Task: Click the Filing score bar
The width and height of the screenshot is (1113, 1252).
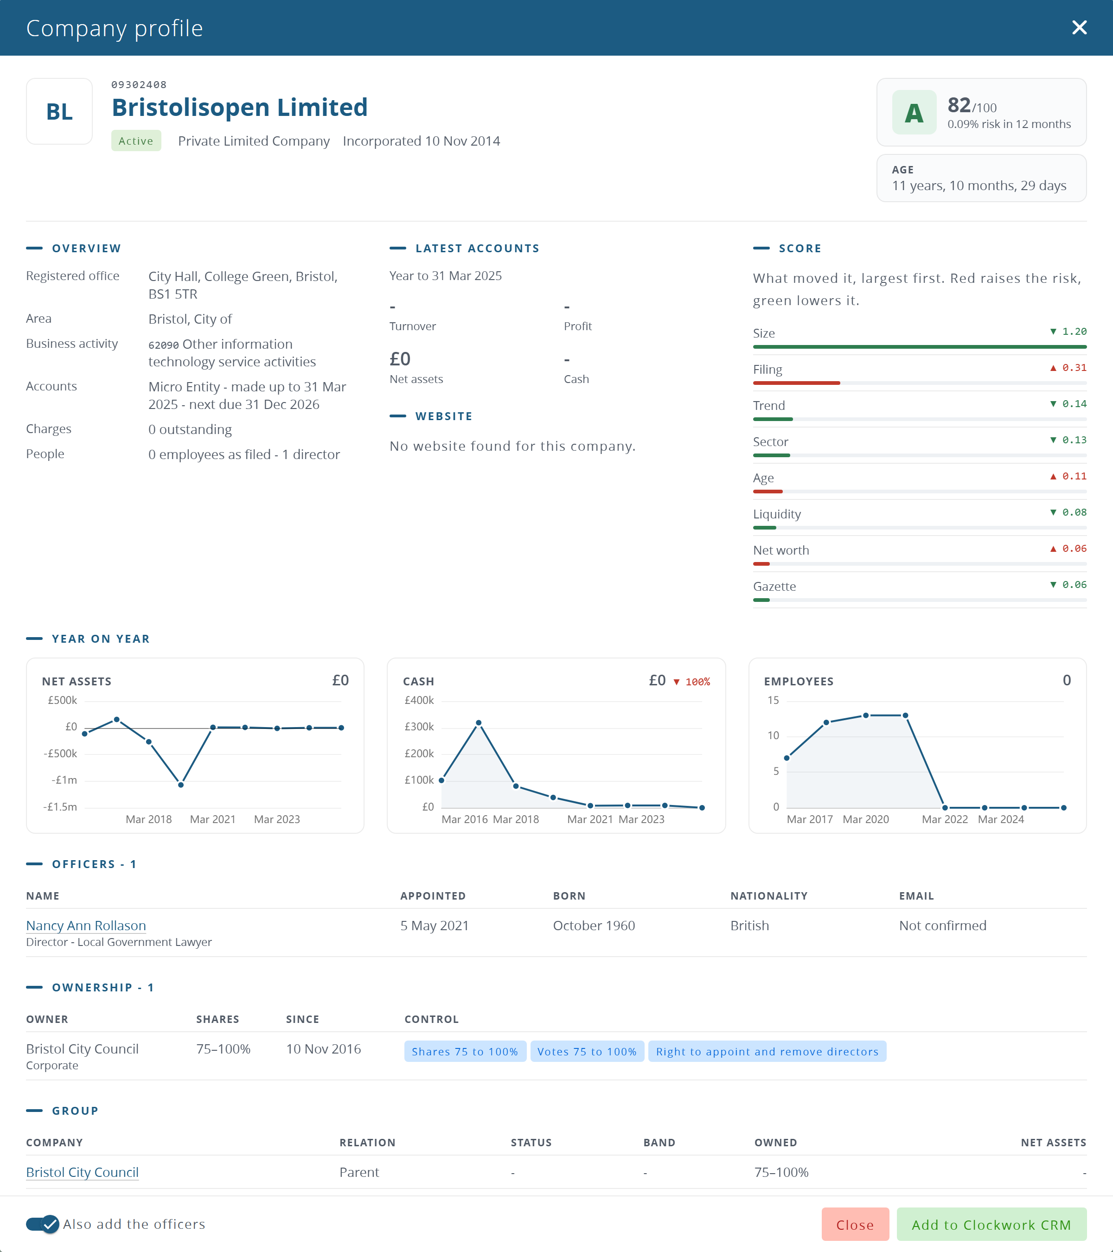Action: 920,383
